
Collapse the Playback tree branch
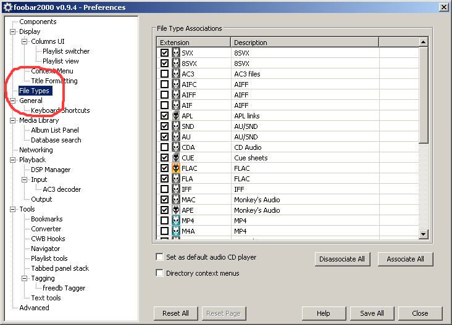(x=13, y=160)
